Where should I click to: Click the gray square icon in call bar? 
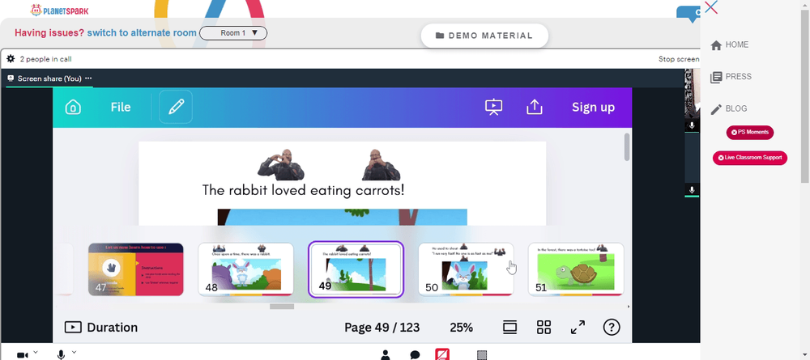(482, 355)
